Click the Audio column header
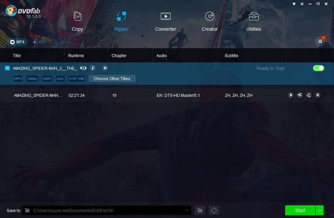The height and width of the screenshot is (218, 334). tap(161, 56)
